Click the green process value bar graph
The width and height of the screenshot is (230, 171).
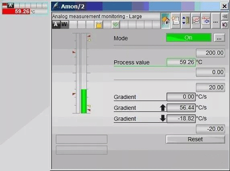click(84, 101)
